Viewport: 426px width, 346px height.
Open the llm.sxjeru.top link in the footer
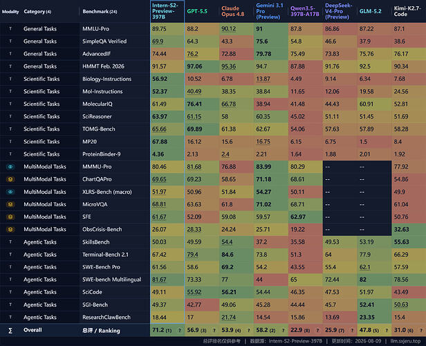coord(405,341)
